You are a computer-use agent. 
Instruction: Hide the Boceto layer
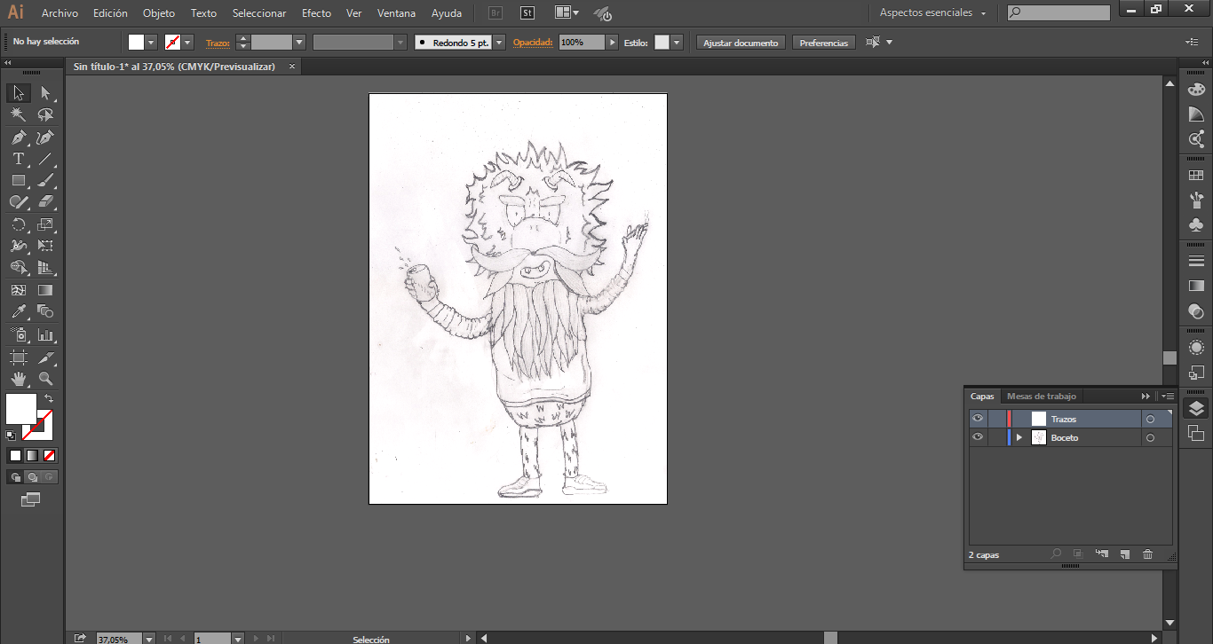tap(978, 437)
